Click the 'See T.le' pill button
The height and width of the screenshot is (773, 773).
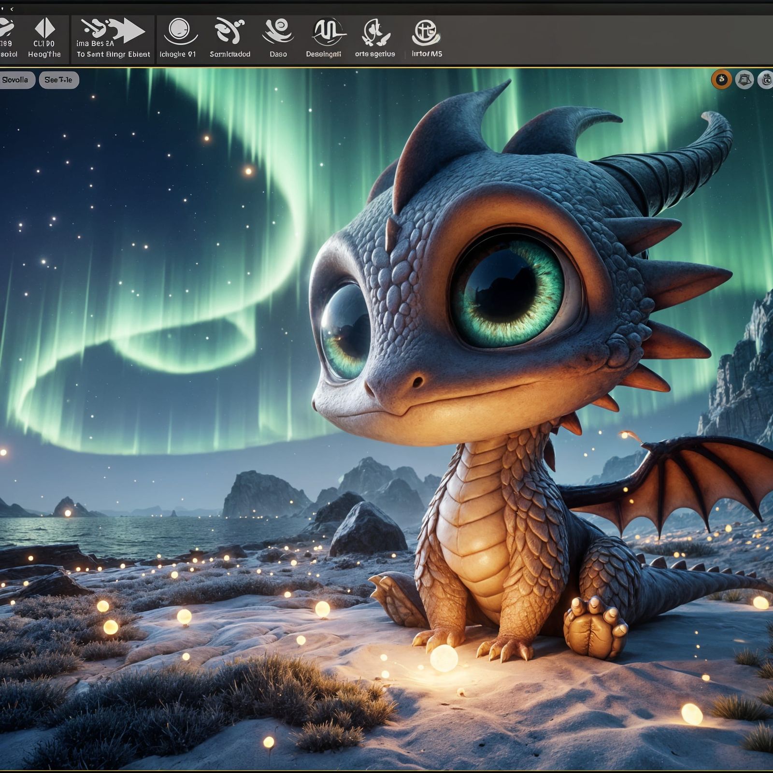click(x=59, y=80)
